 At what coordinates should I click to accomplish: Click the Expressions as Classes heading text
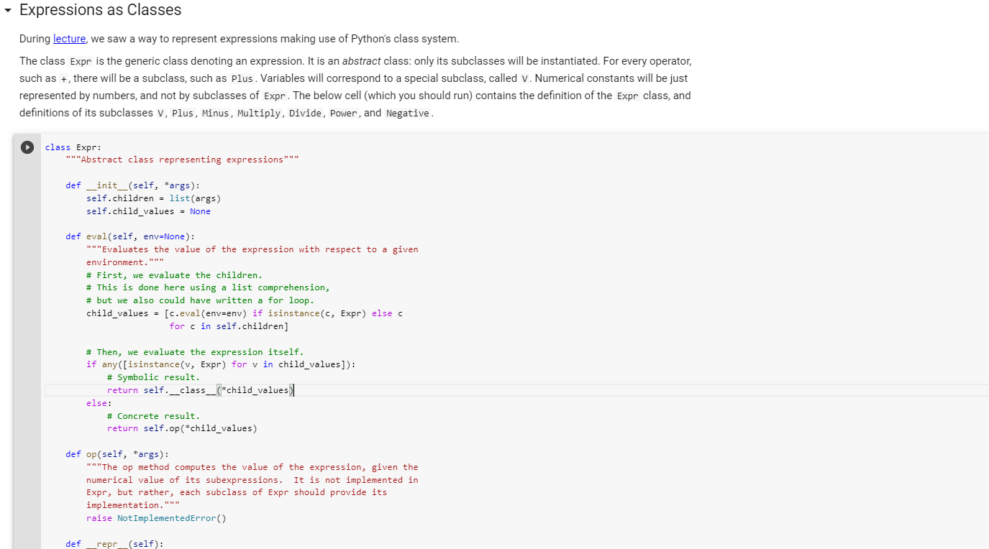click(101, 10)
